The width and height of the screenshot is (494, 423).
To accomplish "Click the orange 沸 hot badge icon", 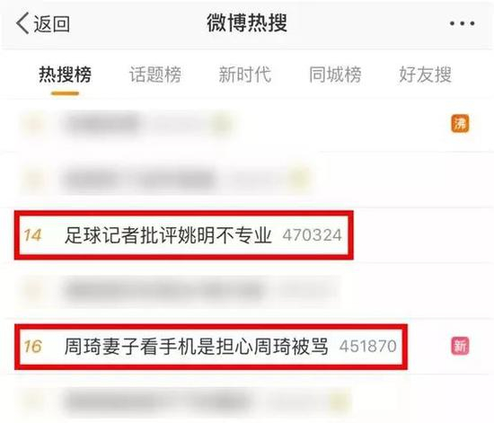I will (x=460, y=123).
